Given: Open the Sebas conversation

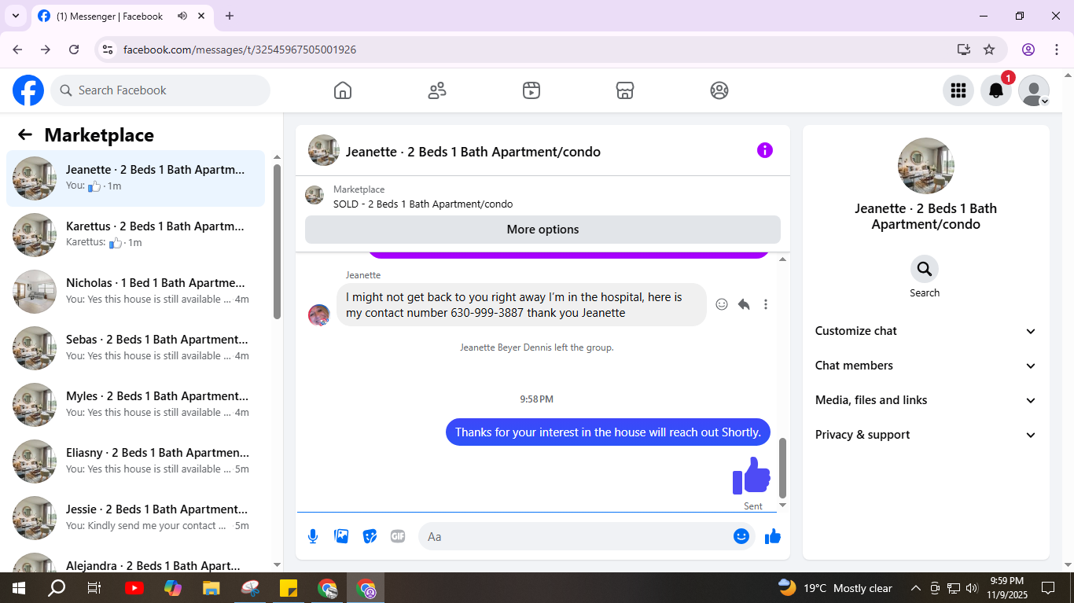Looking at the screenshot, I should coord(136,348).
